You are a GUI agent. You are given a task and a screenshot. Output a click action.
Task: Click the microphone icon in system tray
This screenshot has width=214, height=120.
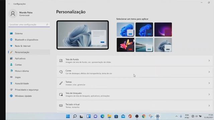[181, 116]
